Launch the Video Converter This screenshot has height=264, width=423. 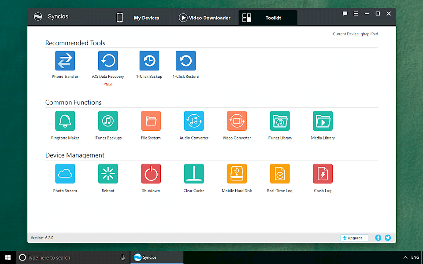[237, 121]
